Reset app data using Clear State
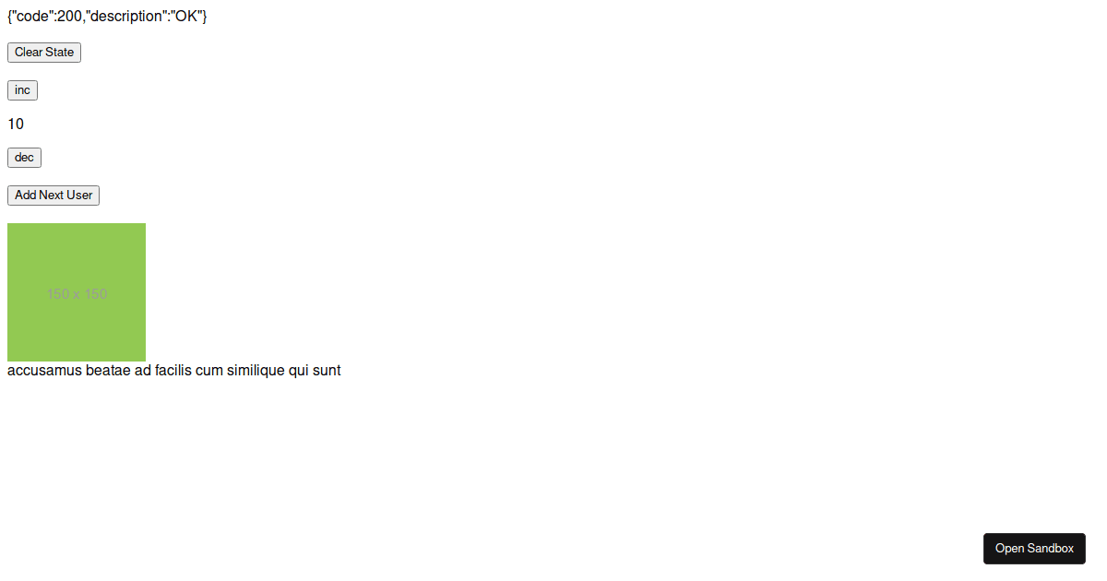 pos(44,53)
